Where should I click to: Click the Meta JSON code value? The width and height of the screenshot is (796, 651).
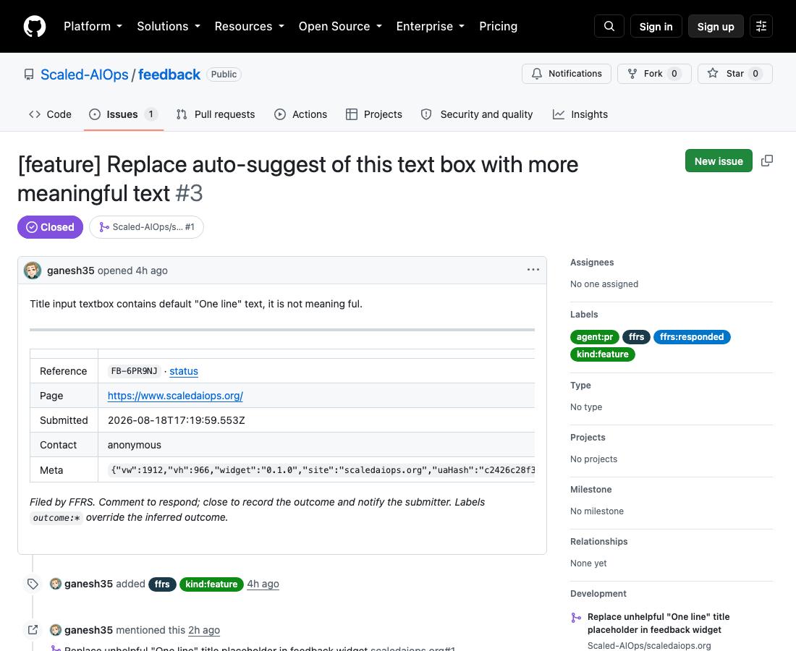(322, 470)
